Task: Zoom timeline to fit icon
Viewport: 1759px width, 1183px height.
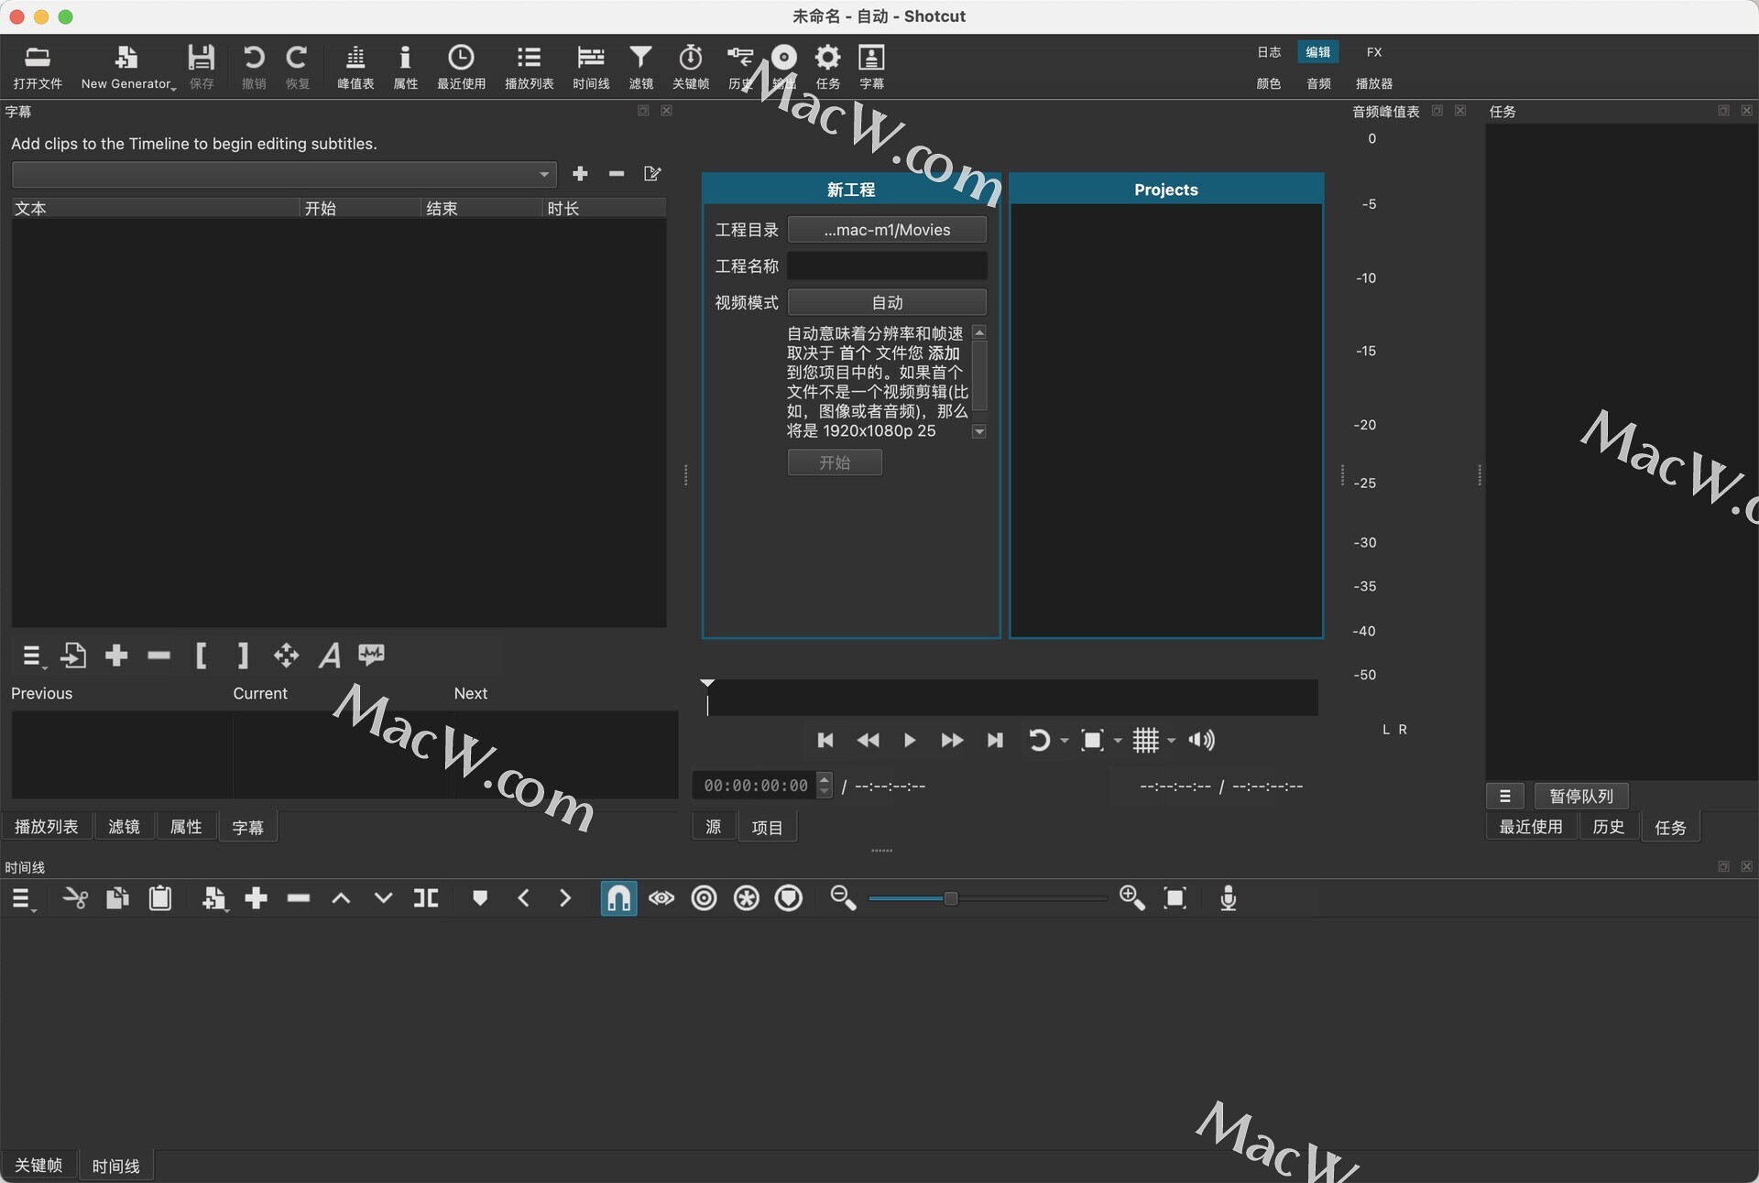Action: pyautogui.click(x=1175, y=898)
